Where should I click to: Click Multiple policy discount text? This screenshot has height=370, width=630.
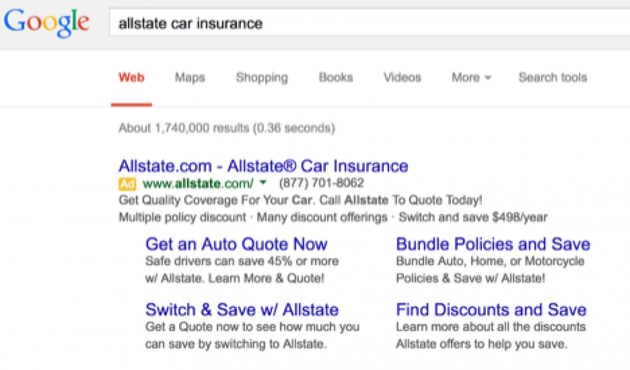click(182, 217)
